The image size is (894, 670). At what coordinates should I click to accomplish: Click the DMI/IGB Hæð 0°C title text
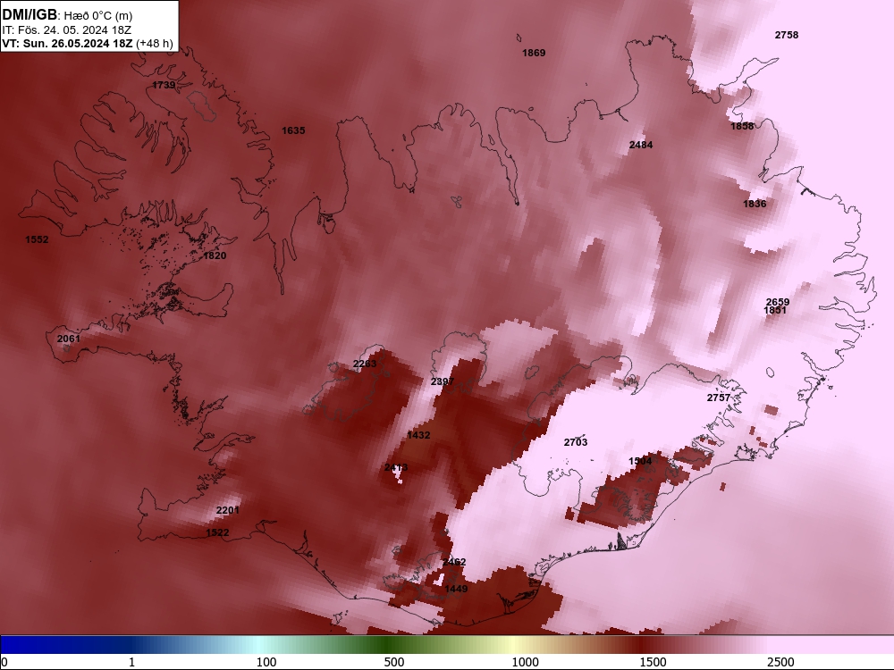pos(67,15)
